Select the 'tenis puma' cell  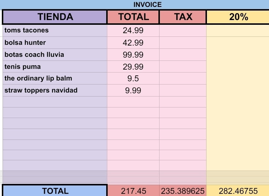point(55,67)
